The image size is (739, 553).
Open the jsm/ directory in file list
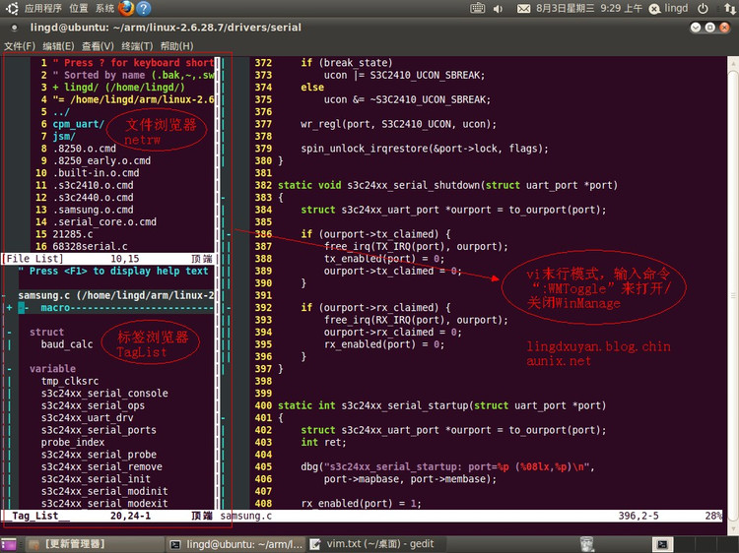coord(64,137)
